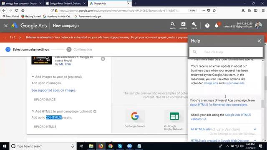This screenshot has height=150, width=267.
Task: Open the notifications bell
Action: pos(217,26)
